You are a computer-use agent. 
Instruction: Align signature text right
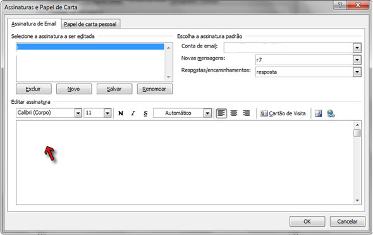click(x=246, y=113)
